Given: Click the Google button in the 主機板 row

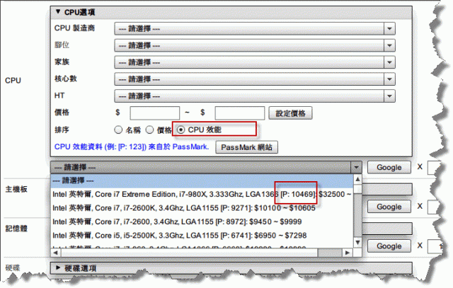Looking at the screenshot, I should point(389,207).
